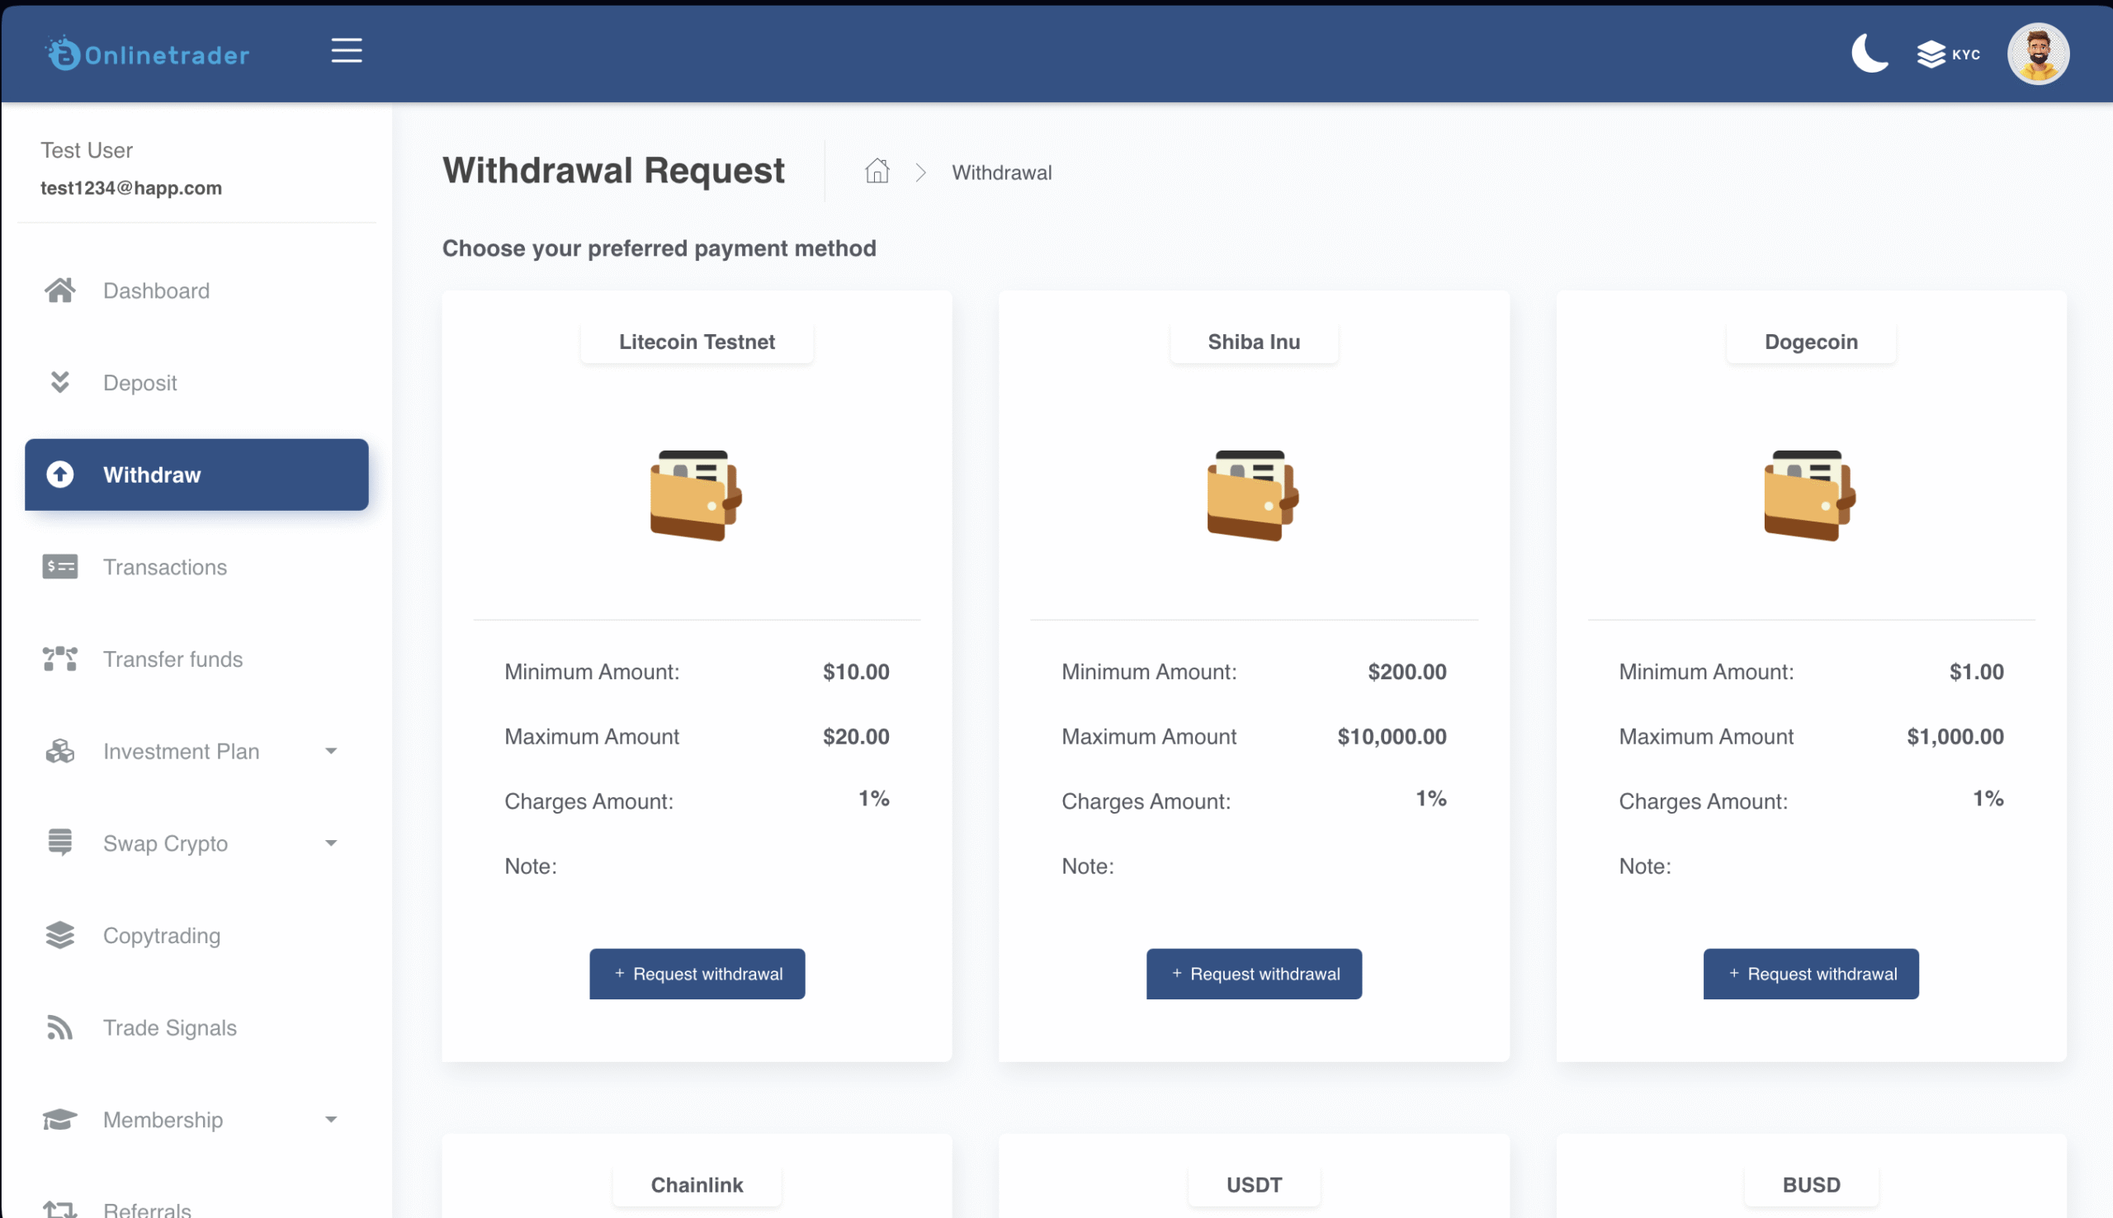Click the $10,000.00 maximum amount value
Image resolution: width=2113 pixels, height=1218 pixels.
1391,736
